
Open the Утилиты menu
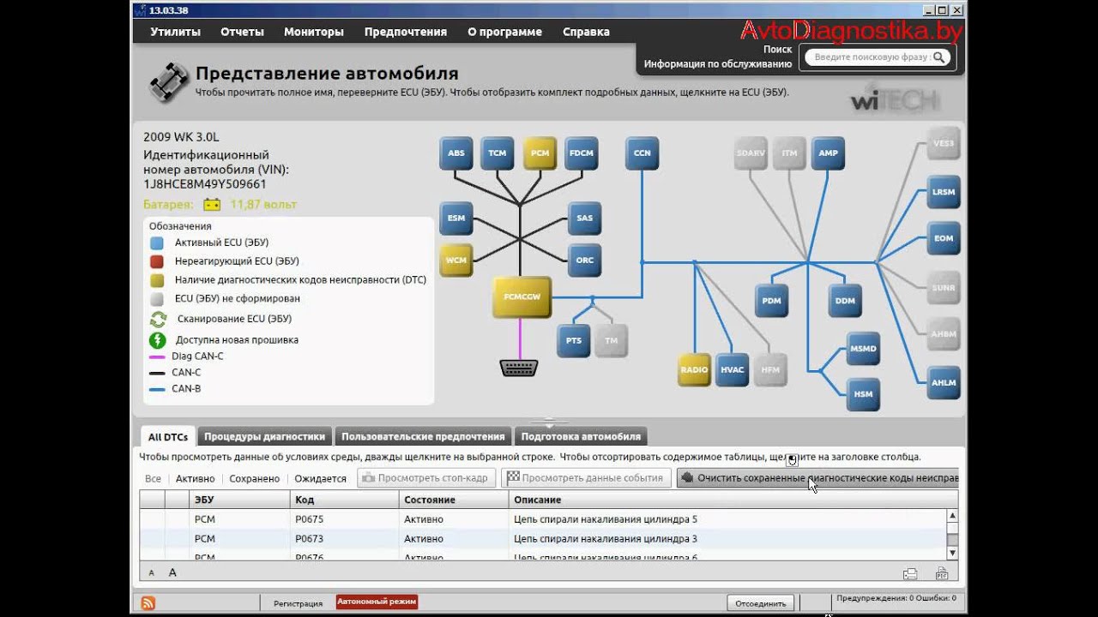point(176,32)
